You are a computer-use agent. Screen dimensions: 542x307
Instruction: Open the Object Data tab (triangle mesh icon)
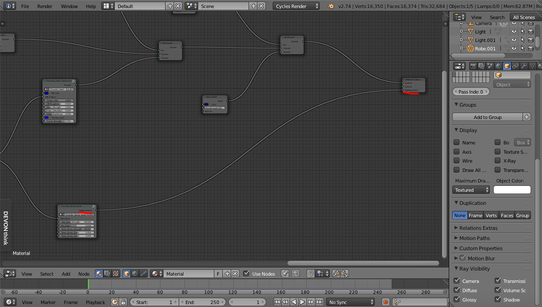pos(532,66)
